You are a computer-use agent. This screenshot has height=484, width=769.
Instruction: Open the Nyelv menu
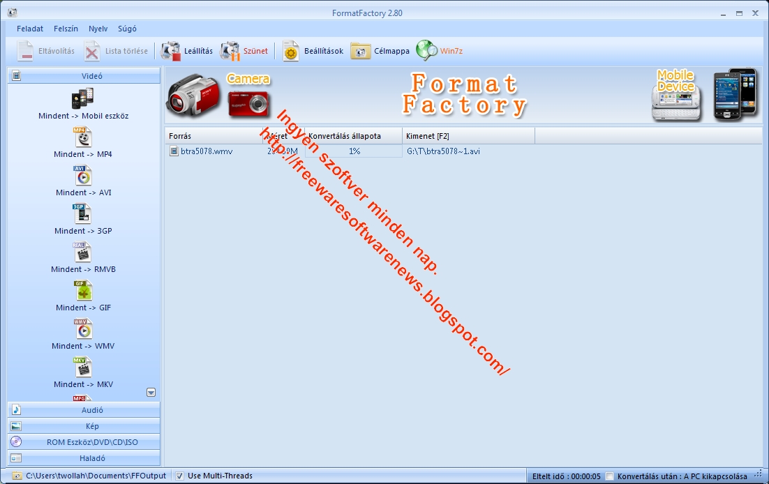coord(98,29)
